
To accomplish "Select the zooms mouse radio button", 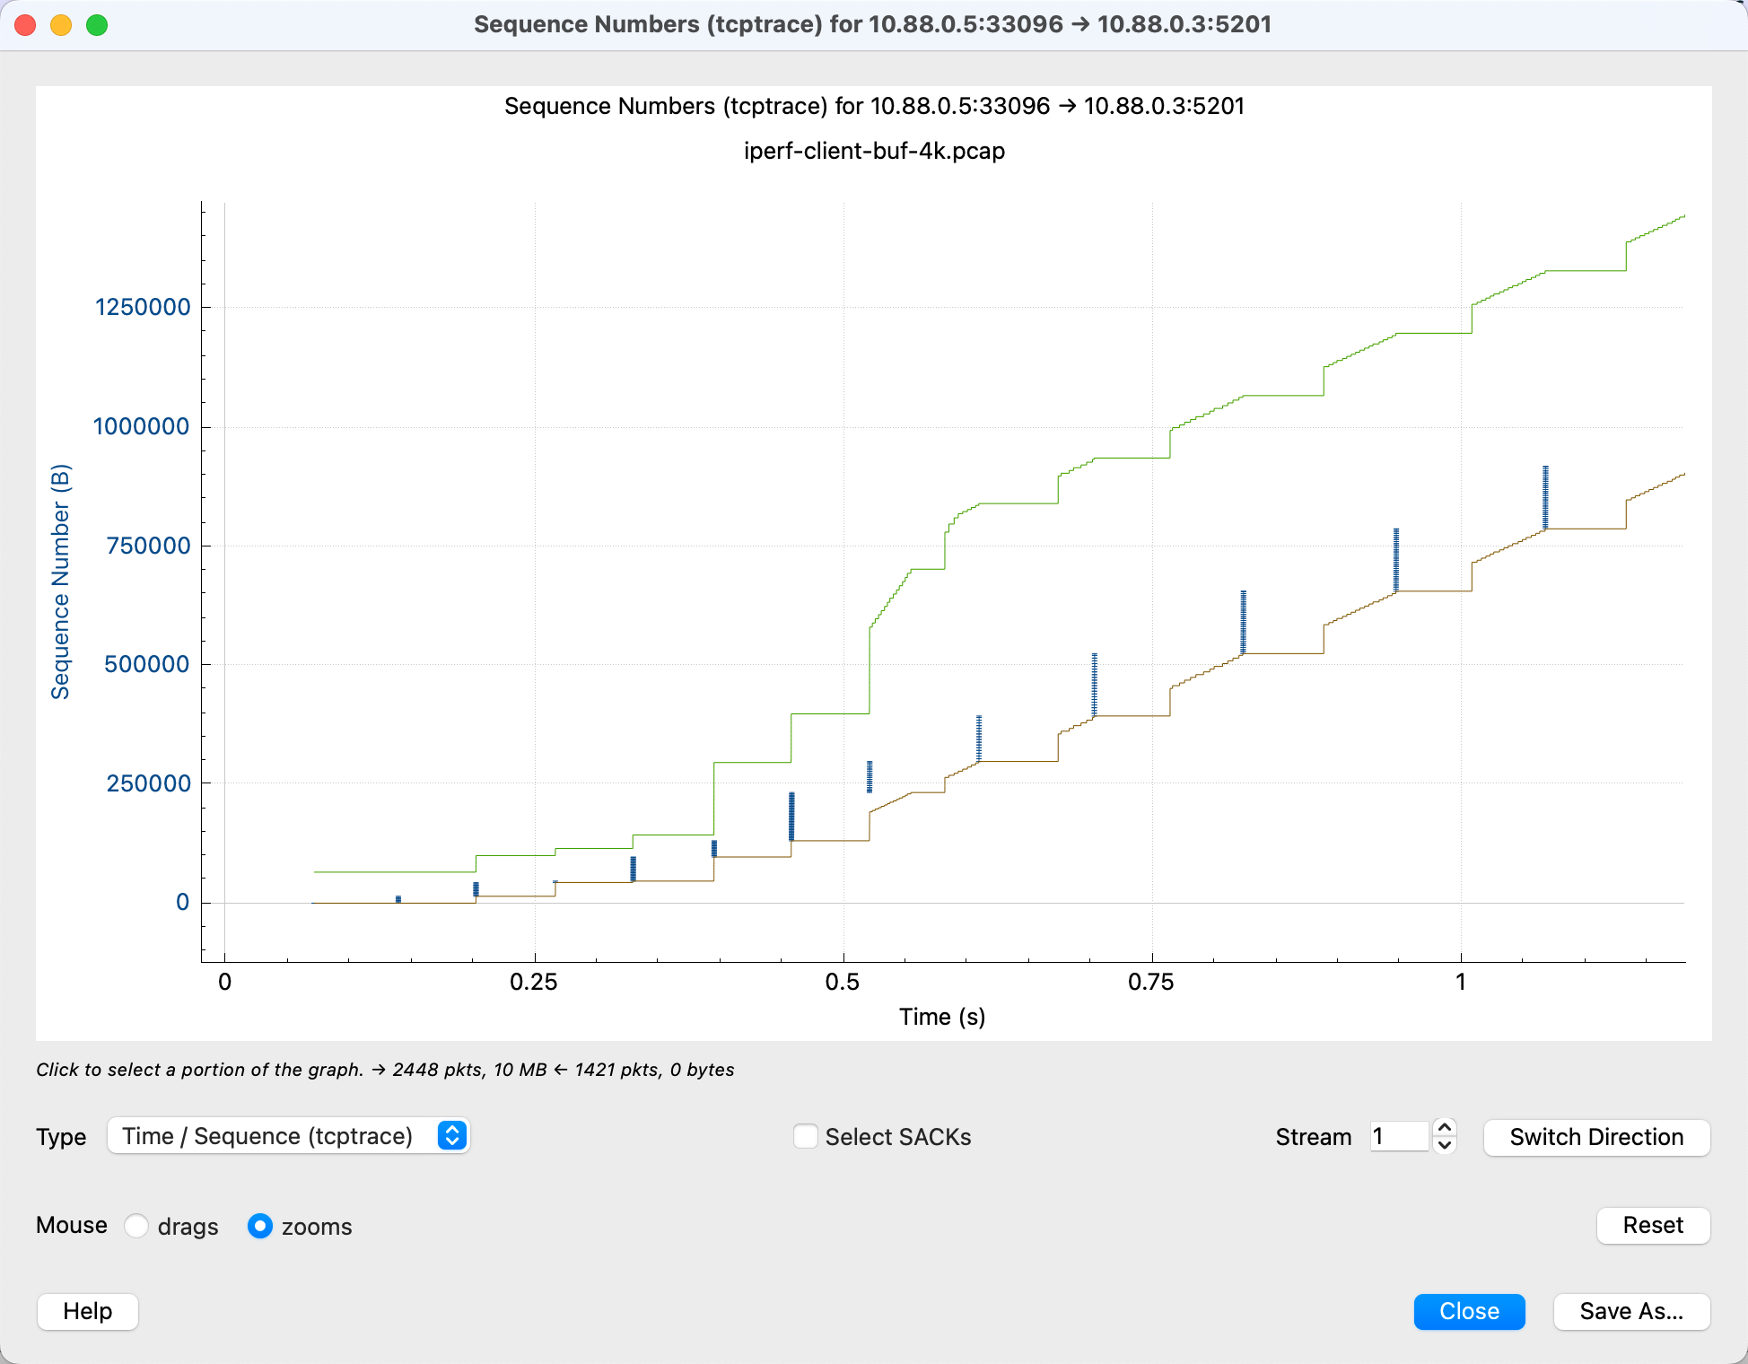I will [x=260, y=1226].
